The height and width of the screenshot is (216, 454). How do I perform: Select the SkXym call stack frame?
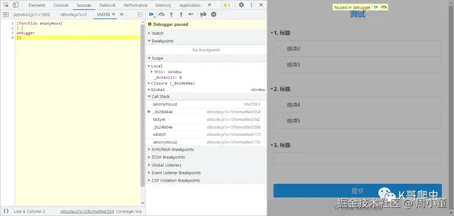[x=206, y=119]
